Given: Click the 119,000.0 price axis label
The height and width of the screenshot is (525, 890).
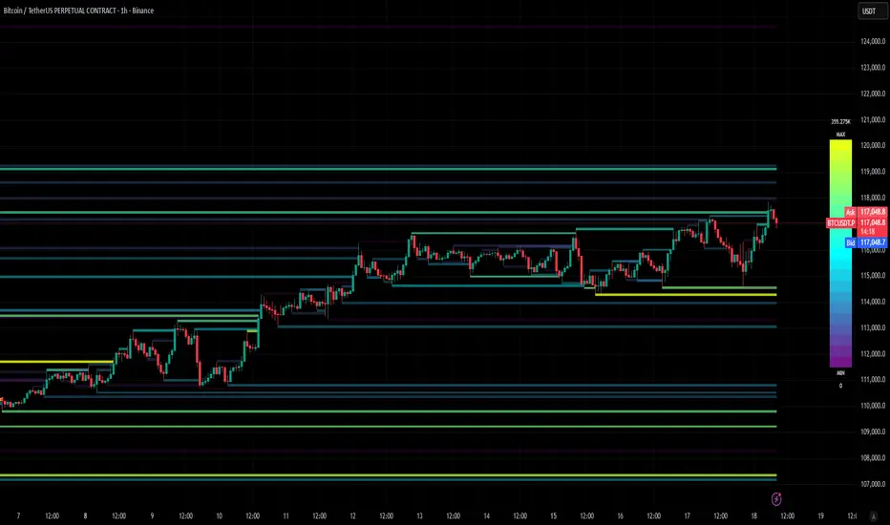Looking at the screenshot, I should pos(873,172).
